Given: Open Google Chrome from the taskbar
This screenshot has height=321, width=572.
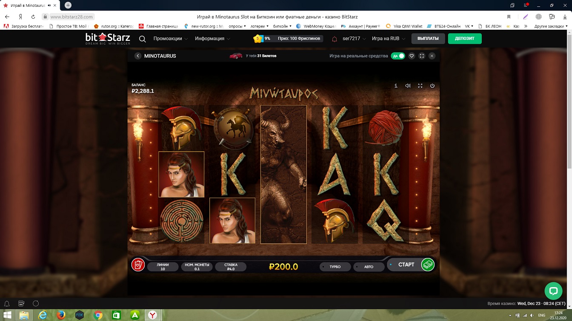Looking at the screenshot, I should (x=98, y=315).
